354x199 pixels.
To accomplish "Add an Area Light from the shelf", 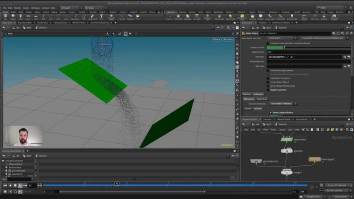I will pyautogui.click(x=197, y=17).
